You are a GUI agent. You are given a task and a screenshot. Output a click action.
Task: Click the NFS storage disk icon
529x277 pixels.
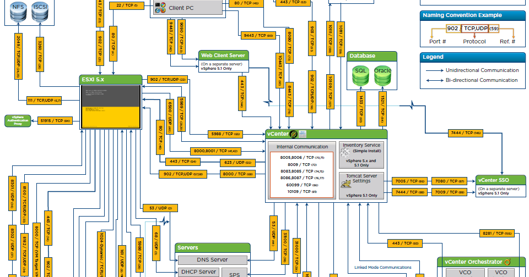coord(18,12)
